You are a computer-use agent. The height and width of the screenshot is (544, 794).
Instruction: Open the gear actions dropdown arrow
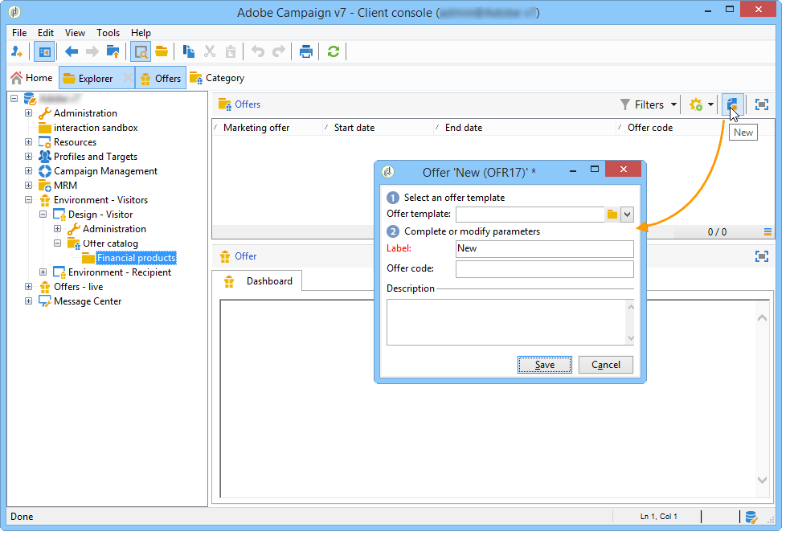tap(711, 104)
